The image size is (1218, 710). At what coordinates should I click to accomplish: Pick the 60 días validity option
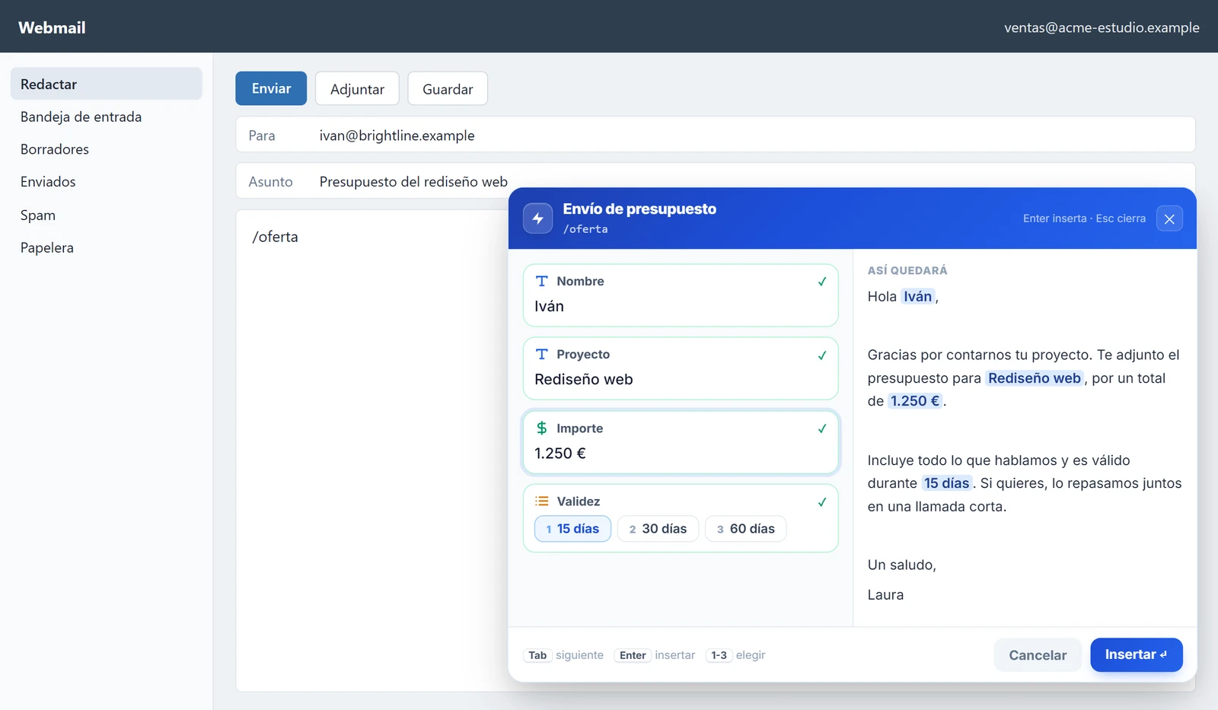tap(745, 529)
